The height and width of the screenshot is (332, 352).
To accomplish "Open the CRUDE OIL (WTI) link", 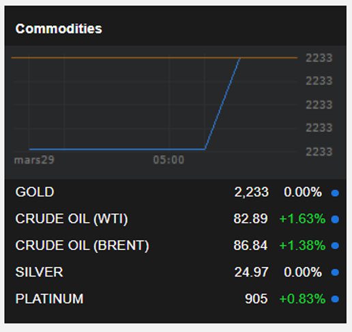I will click(x=72, y=219).
